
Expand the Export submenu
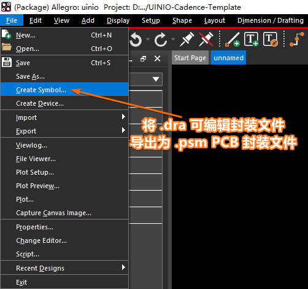point(64,131)
